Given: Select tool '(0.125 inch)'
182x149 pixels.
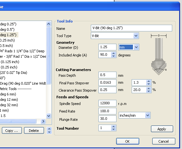Looking at the screenshot, I should click(x=10, y=62).
